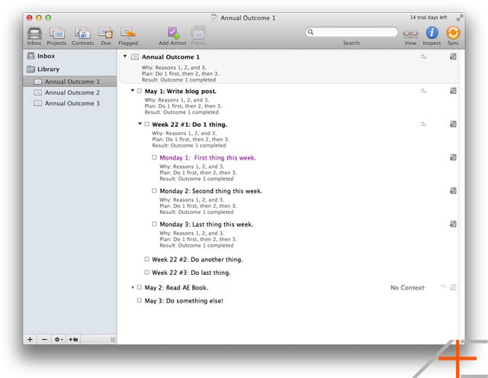Open note icon for Annual Outcome 1 row
The height and width of the screenshot is (378, 488).
453,57
